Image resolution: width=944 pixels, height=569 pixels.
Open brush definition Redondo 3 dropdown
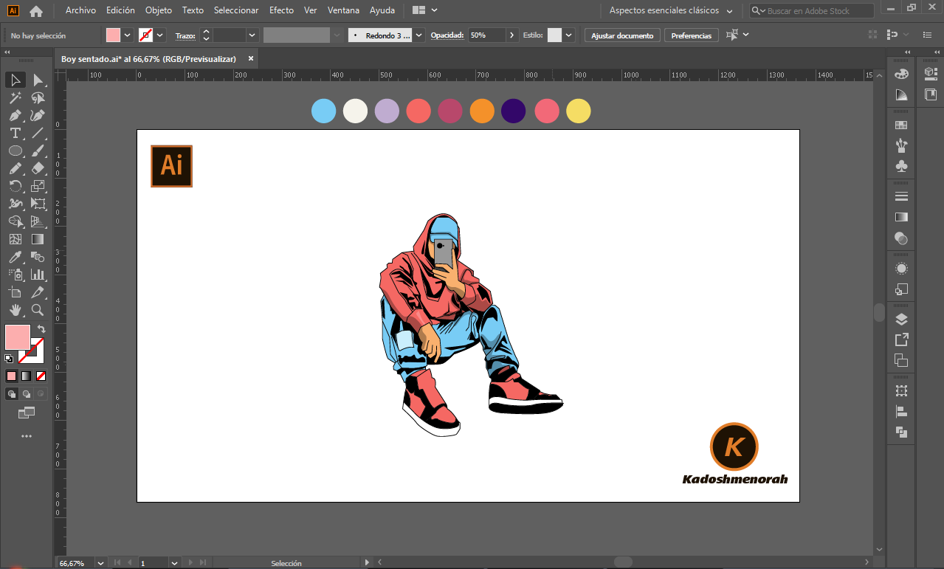coord(419,35)
